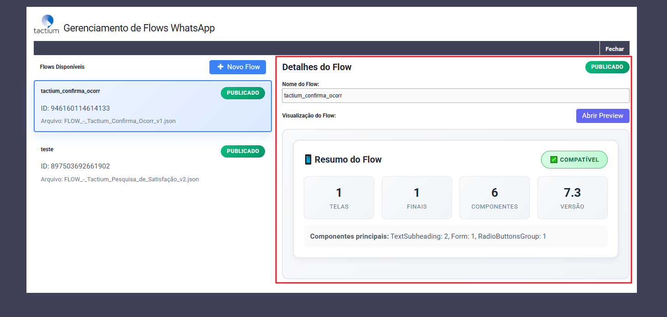Click the Tactium logo
The width and height of the screenshot is (667, 317).
[x=47, y=24]
